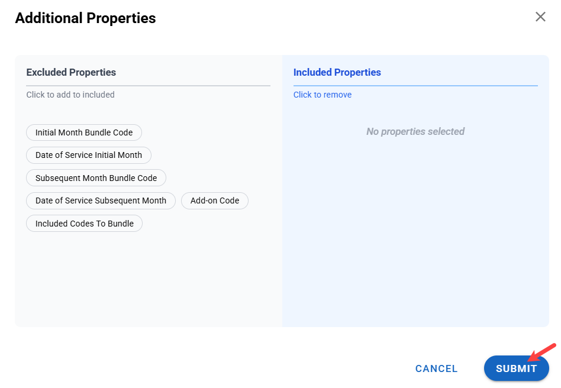
Task: Add Date of Service Initial Month
Action: click(89, 155)
